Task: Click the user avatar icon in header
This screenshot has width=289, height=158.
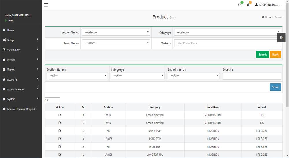Action: [256, 5]
